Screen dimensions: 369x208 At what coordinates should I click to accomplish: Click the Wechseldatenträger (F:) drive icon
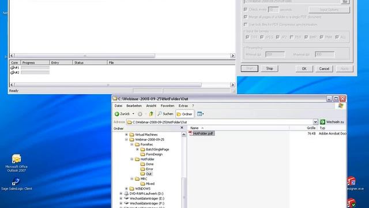click(126, 203)
